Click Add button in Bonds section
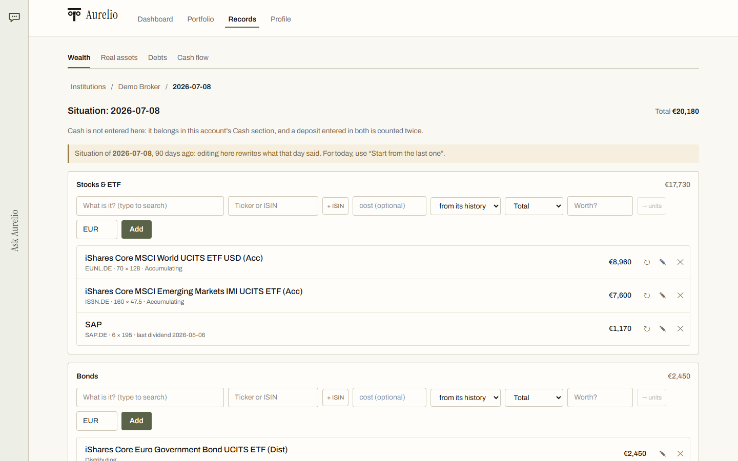The height and width of the screenshot is (461, 738). [136, 421]
